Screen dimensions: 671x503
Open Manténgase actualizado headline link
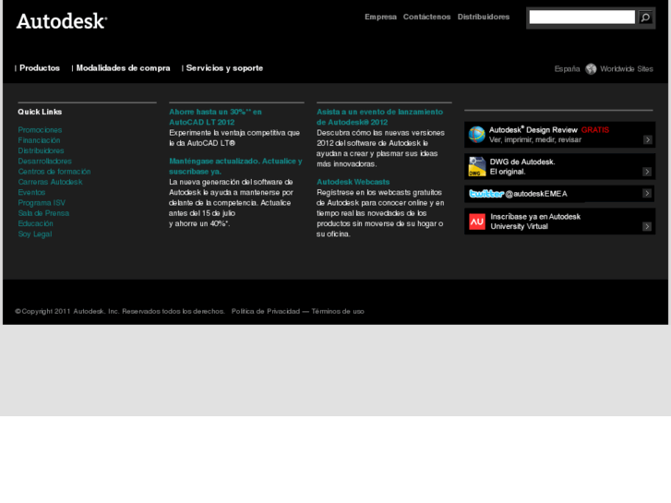(x=235, y=166)
